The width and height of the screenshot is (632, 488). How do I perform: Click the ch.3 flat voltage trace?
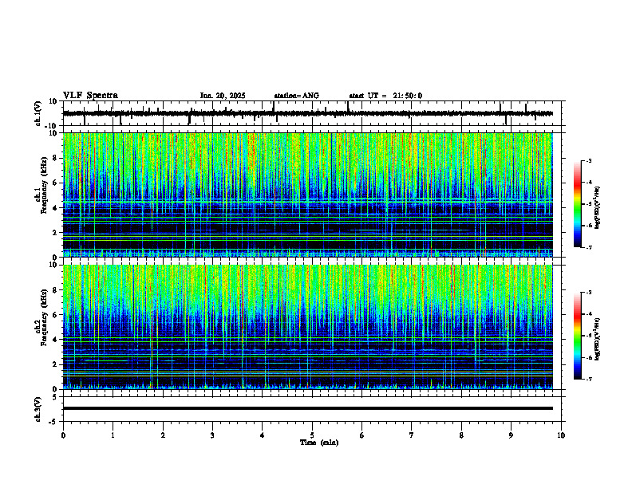(308, 408)
